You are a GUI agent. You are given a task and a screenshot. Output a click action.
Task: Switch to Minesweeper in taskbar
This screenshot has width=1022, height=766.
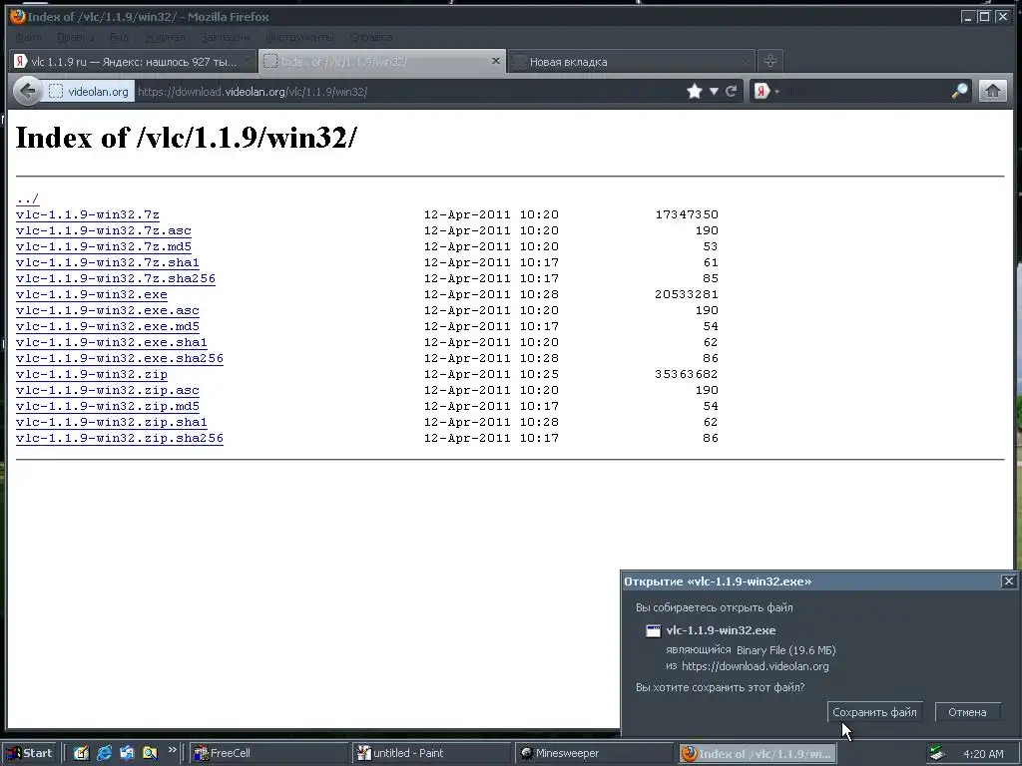coord(595,753)
